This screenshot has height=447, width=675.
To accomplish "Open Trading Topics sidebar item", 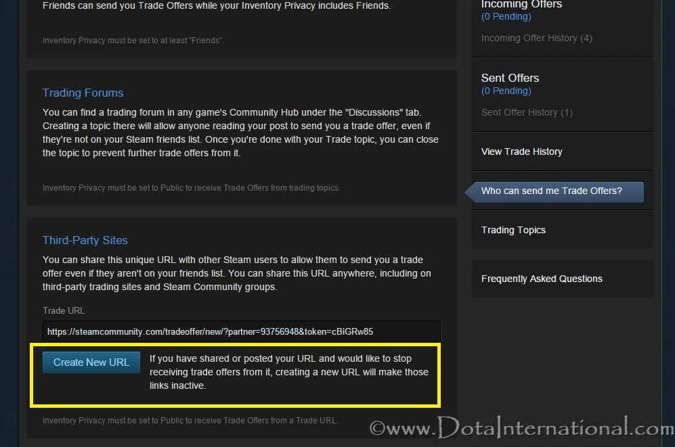I will [513, 230].
